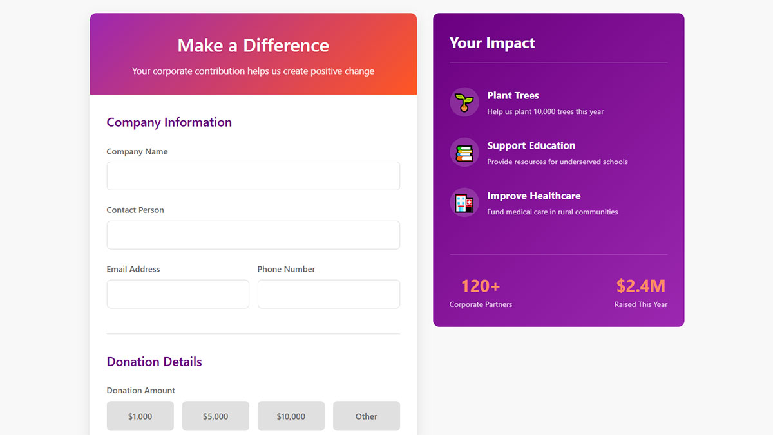The height and width of the screenshot is (435, 773).
Task: Click the Support Education books icon
Action: point(464,152)
